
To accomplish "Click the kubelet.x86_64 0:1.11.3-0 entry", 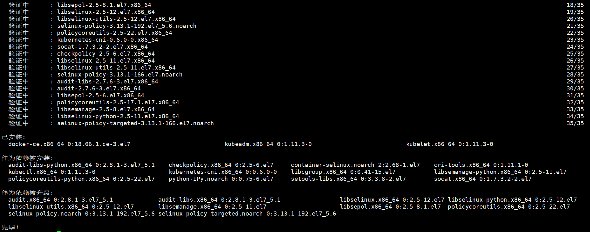I will pyautogui.click(x=449, y=144).
